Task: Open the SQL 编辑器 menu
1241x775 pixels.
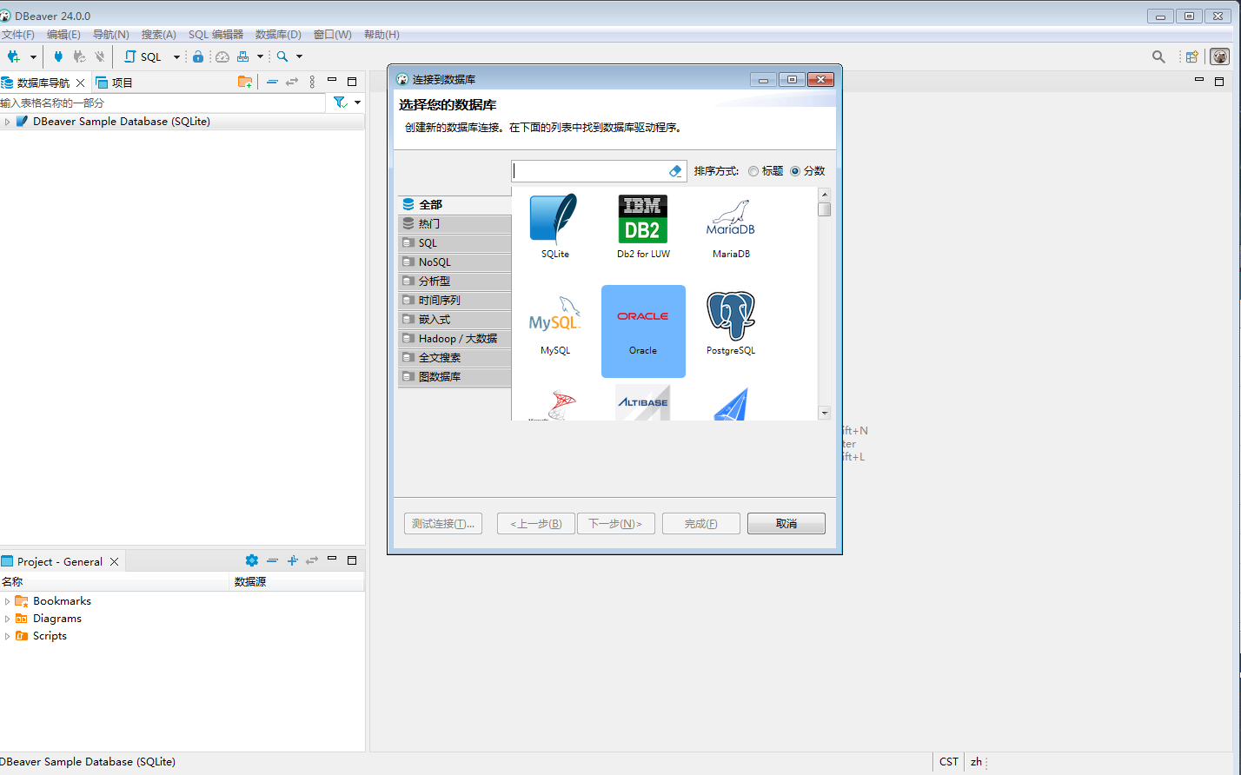Action: click(216, 35)
